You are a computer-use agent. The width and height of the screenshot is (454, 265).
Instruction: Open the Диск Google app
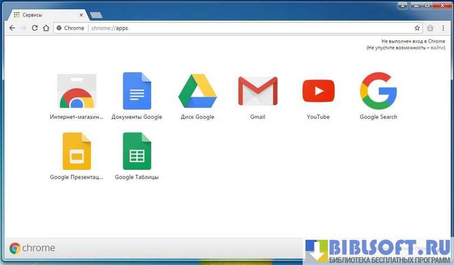pos(197,91)
